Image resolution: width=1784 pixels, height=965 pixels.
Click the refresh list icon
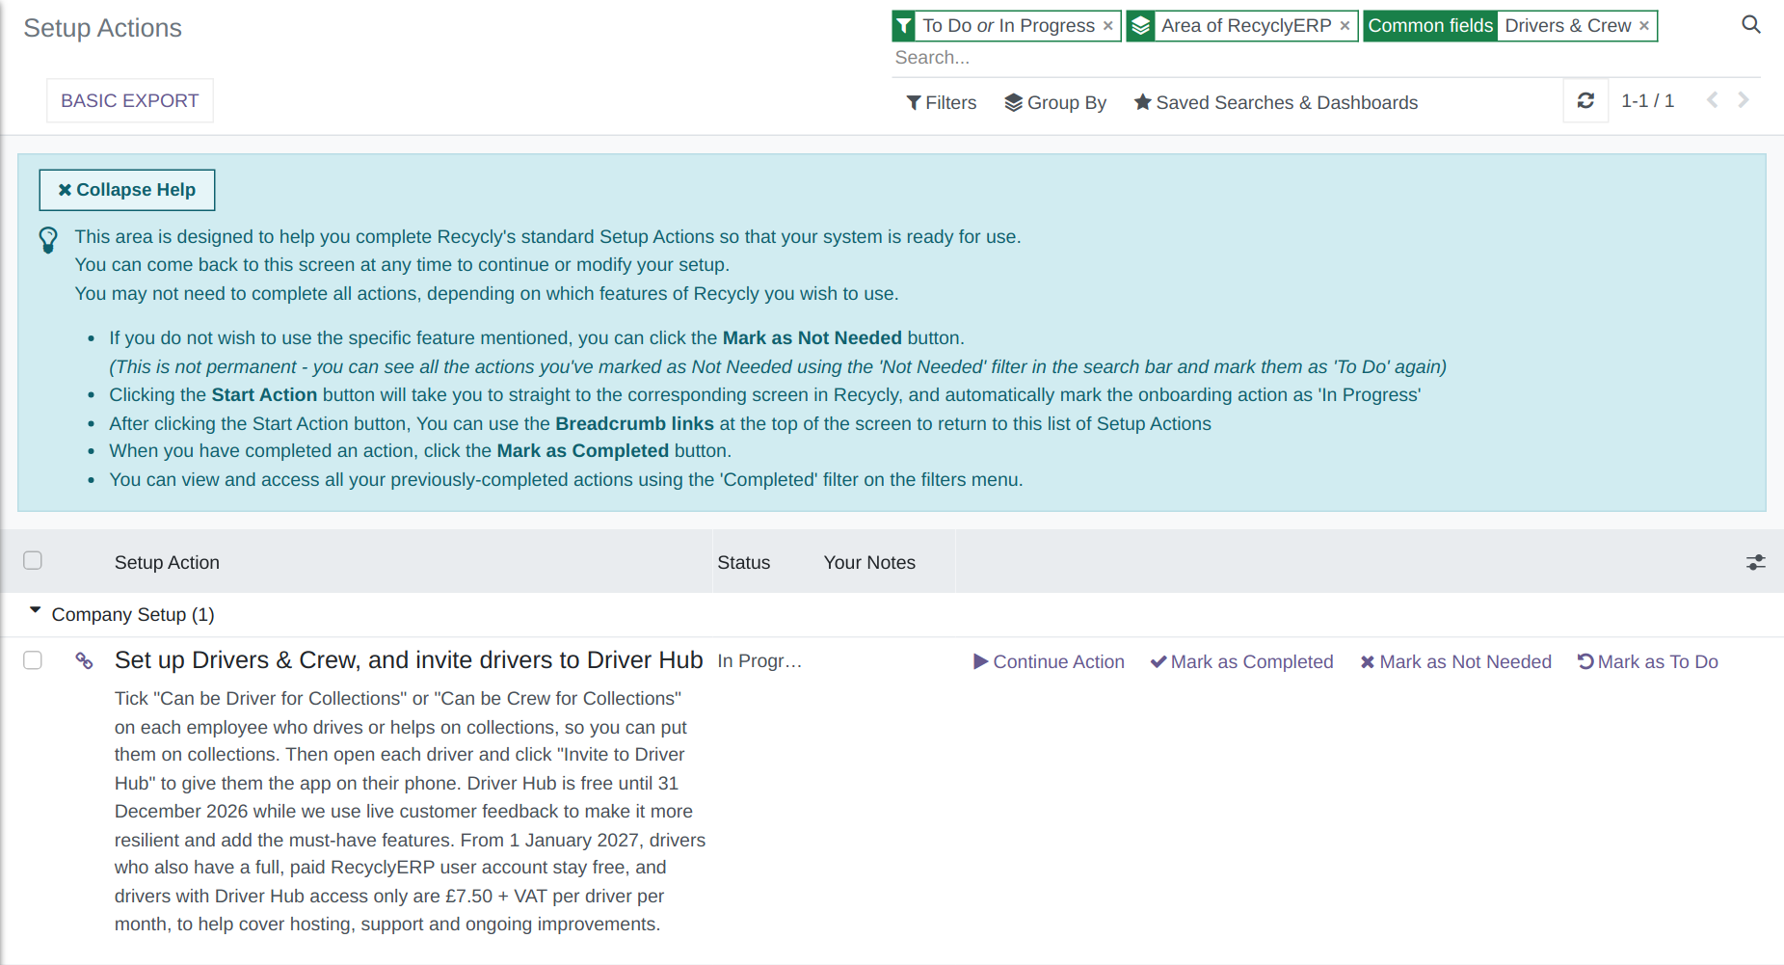pyautogui.click(x=1585, y=100)
